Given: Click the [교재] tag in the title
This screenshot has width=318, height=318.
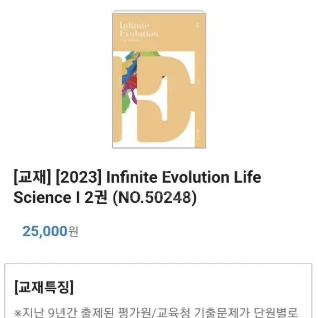Looking at the screenshot, I should (33, 177).
